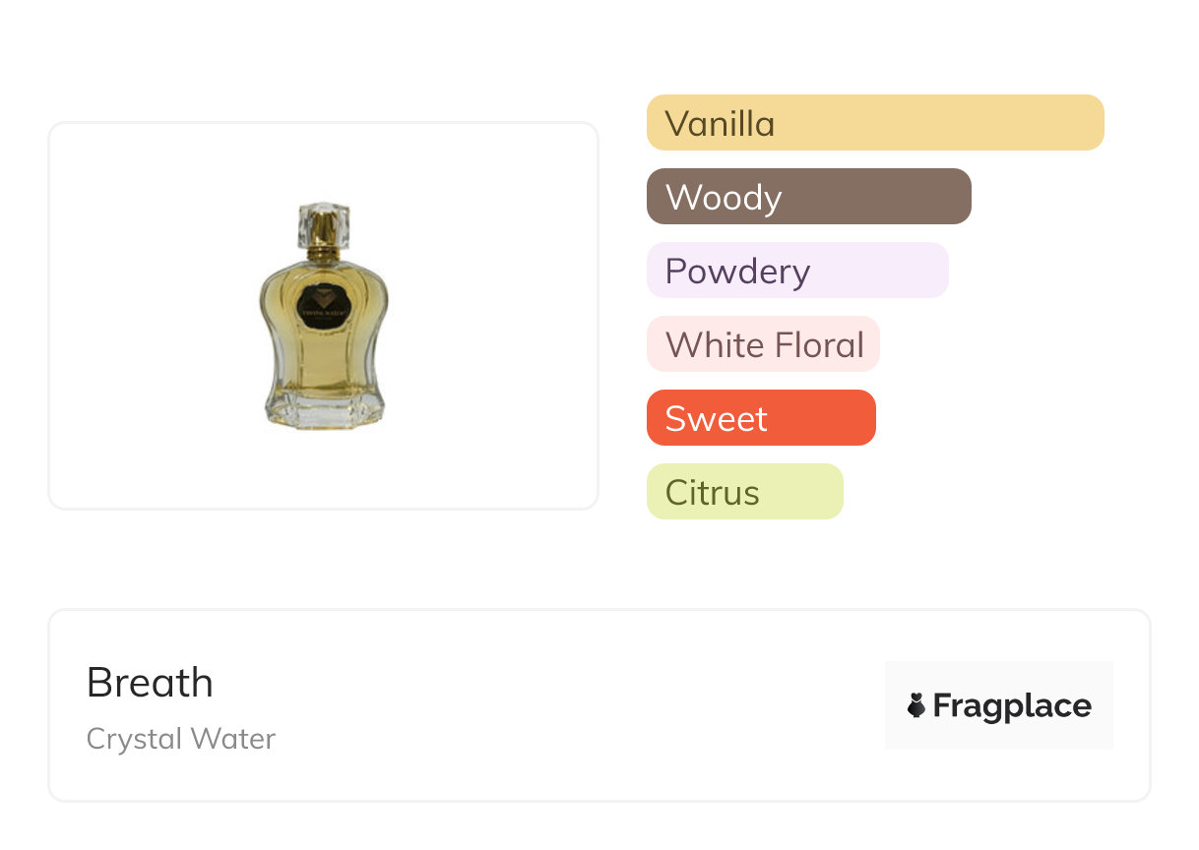Click the gray Fragplace logo box

(x=999, y=705)
